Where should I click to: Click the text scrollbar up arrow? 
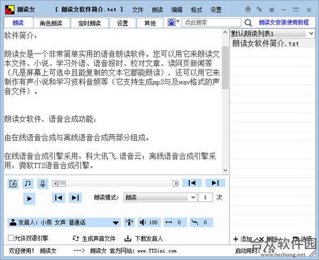pyautogui.click(x=225, y=32)
